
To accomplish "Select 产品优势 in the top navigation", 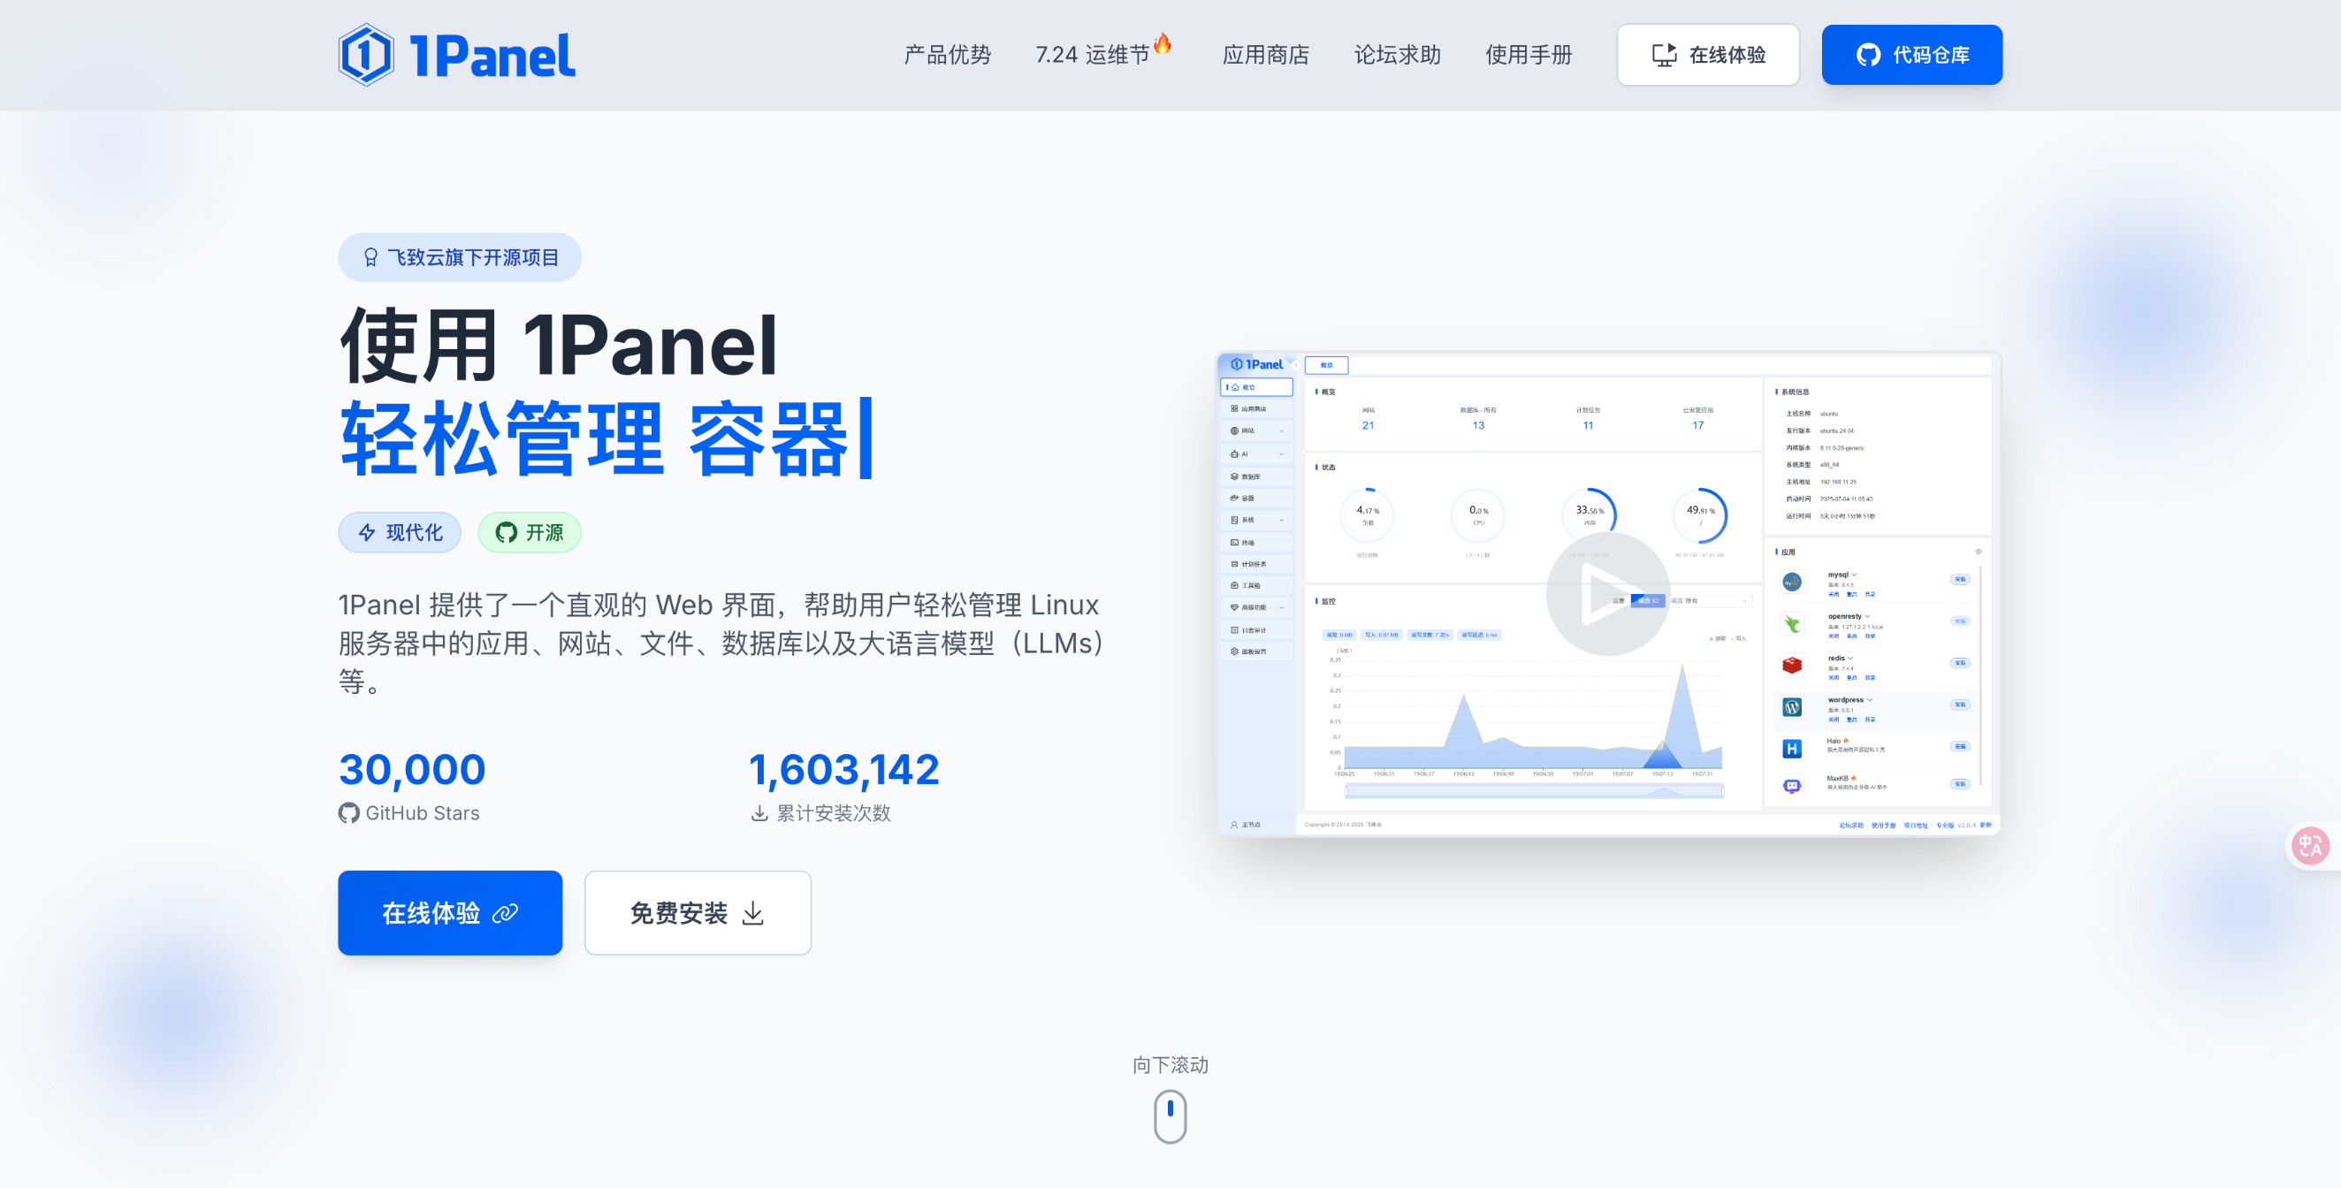I will click(x=947, y=55).
